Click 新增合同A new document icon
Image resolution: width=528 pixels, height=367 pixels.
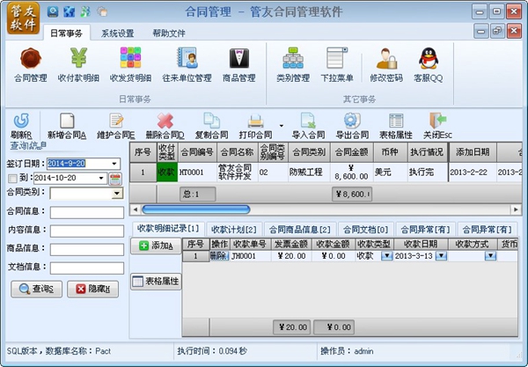[x=67, y=126]
